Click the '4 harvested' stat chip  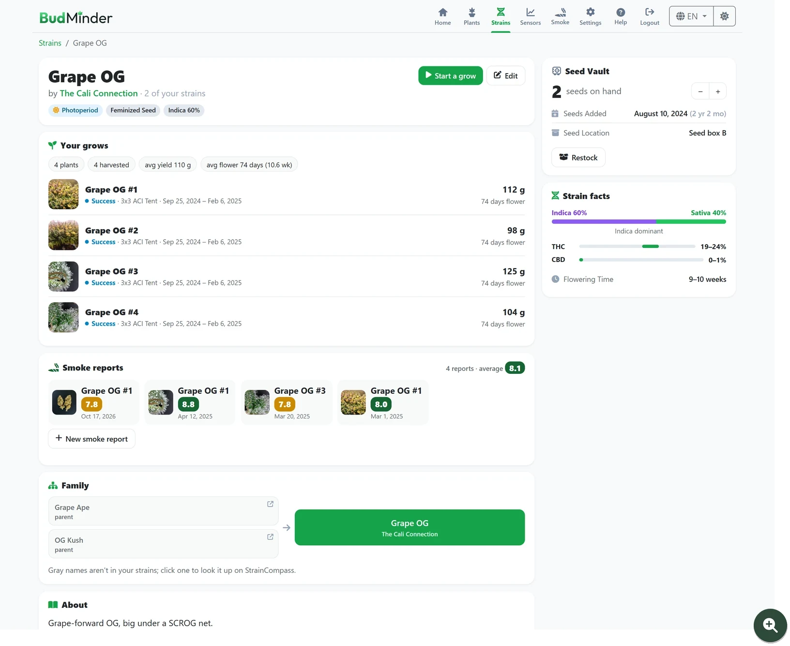[x=111, y=165]
